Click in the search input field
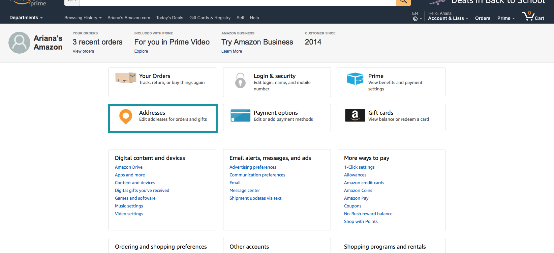 tap(238, 2)
